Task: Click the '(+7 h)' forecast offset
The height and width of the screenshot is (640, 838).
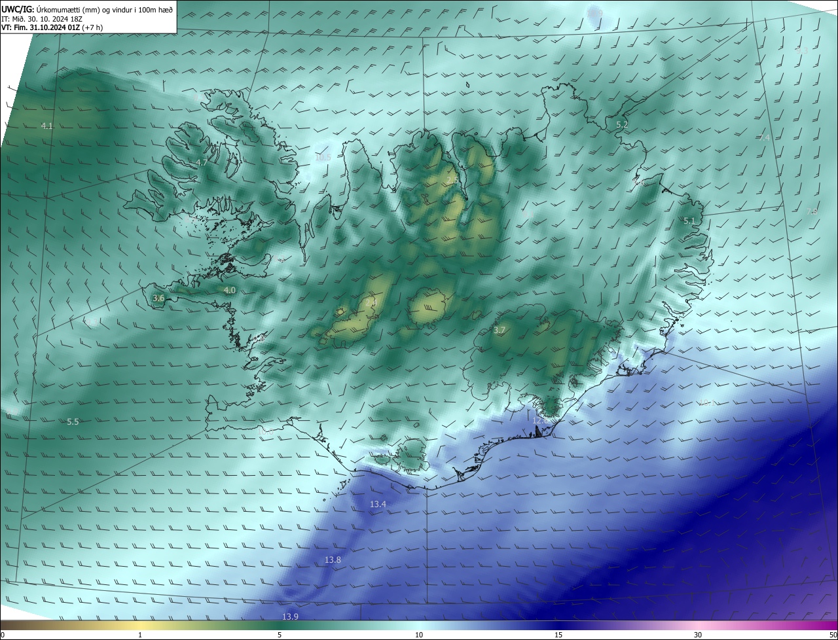Action: (x=92, y=27)
